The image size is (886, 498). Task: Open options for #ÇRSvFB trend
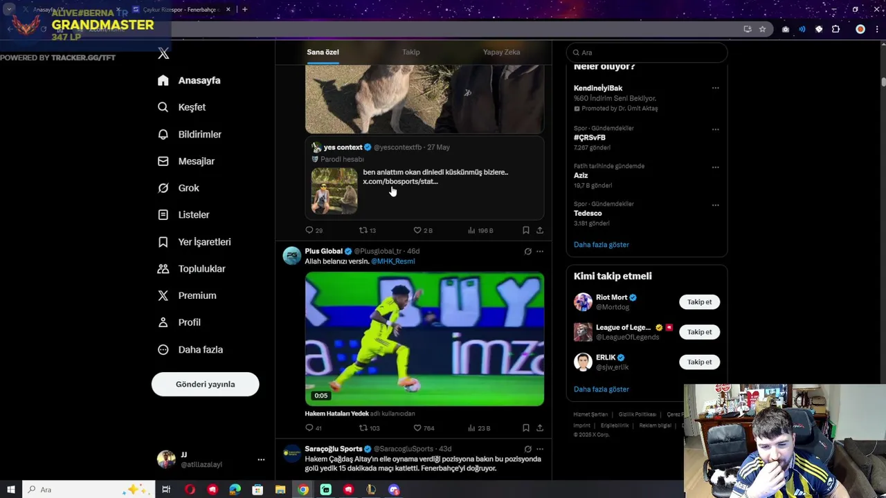(x=715, y=129)
